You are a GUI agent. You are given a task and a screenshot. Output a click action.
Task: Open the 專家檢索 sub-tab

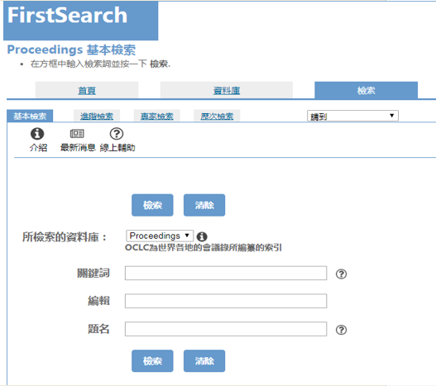[x=157, y=116]
